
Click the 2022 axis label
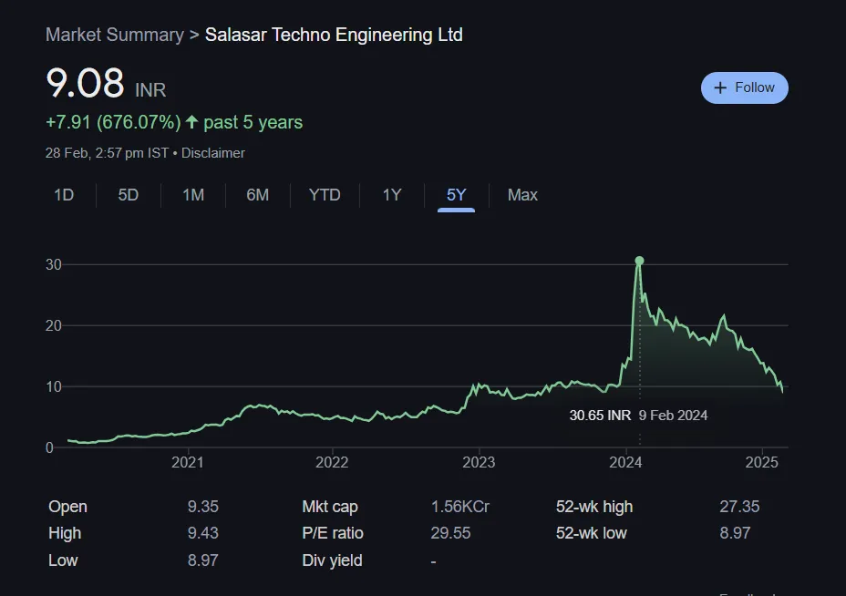pyautogui.click(x=332, y=463)
